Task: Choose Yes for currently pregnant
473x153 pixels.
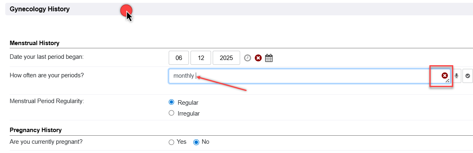Action: coord(172,142)
